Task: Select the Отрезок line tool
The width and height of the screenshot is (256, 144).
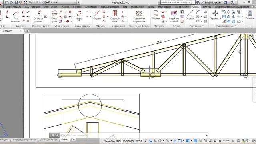Action: click(x=190, y=16)
